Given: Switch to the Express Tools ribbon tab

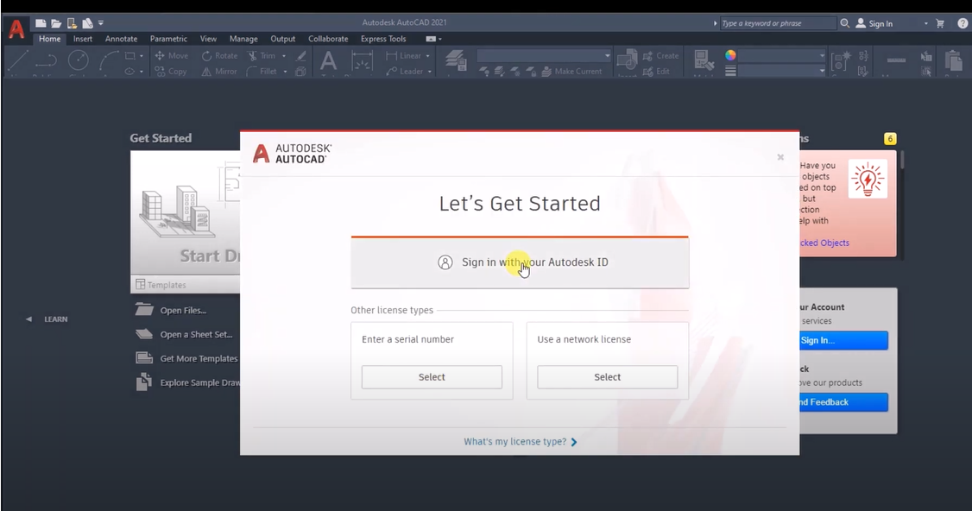Looking at the screenshot, I should [x=383, y=39].
